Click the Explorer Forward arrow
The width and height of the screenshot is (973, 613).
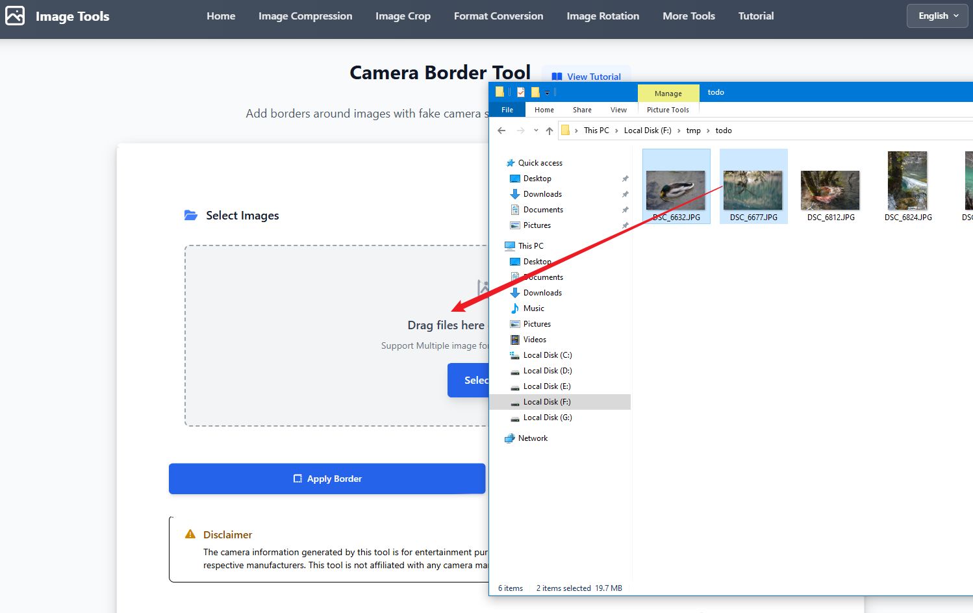[520, 131]
